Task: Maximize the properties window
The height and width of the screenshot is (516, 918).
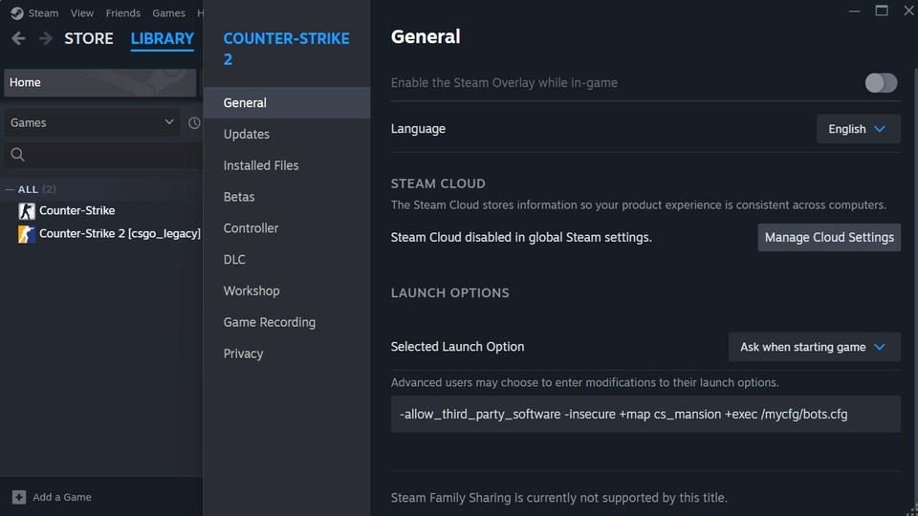Action: 882,11
